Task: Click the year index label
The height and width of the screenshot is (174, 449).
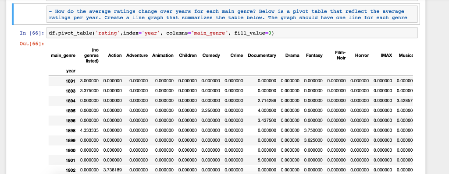Action: [71, 71]
